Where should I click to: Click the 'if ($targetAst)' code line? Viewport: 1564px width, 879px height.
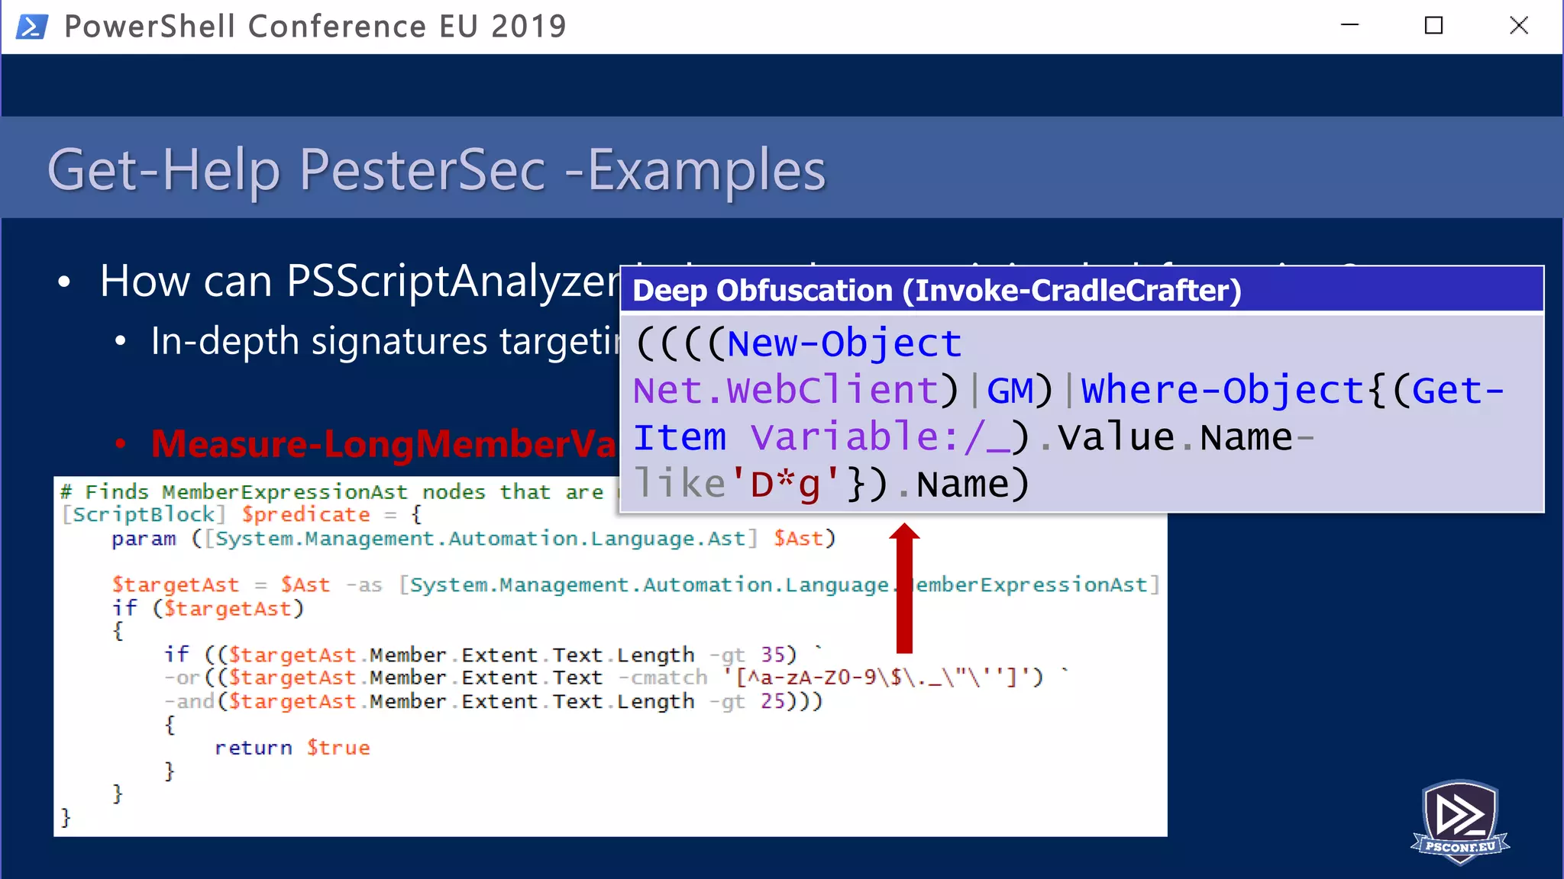click(208, 608)
